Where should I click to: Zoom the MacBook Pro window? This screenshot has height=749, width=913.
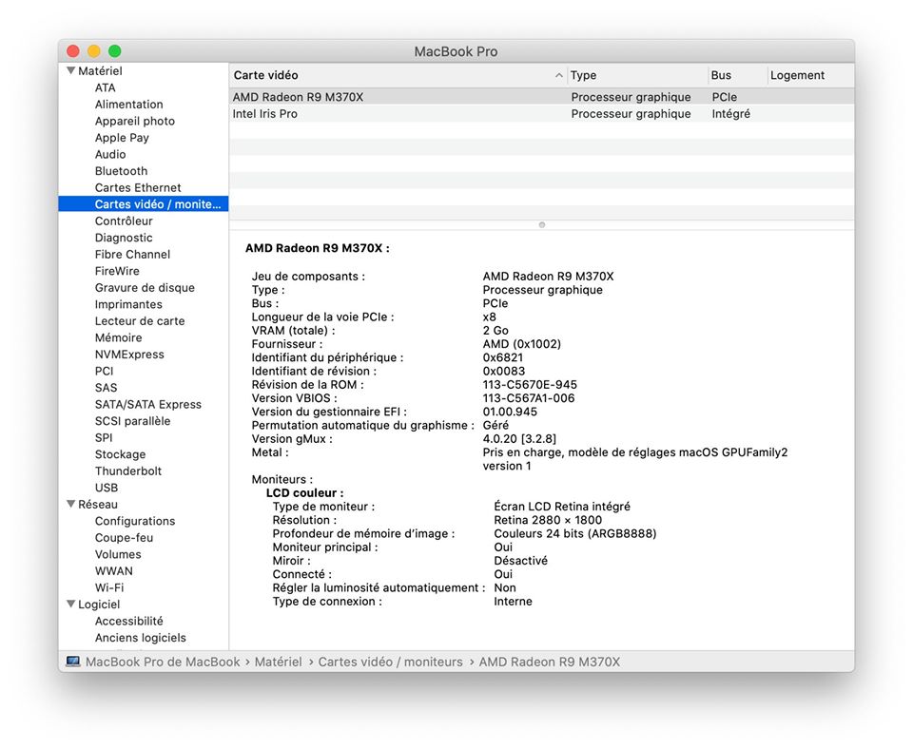(115, 51)
